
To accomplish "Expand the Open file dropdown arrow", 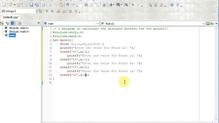I will point(14,5).
